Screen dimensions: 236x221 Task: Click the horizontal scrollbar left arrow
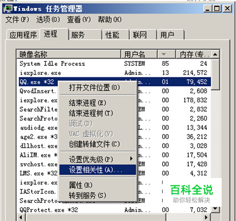point(21,217)
